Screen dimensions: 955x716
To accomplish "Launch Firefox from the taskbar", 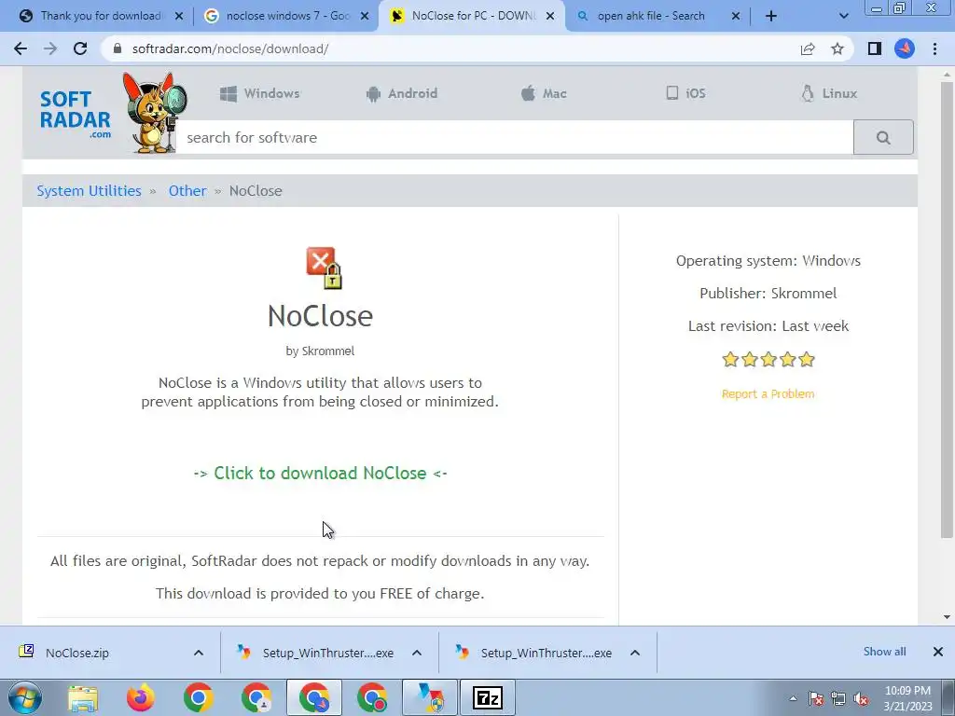I will pyautogui.click(x=140, y=697).
